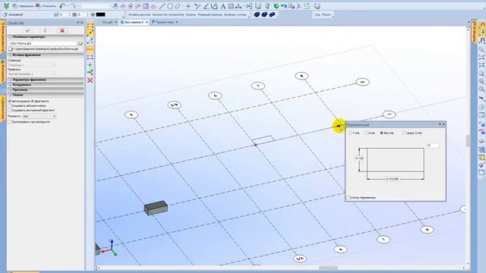486x273 pixels.
Task: Open the Привязка vector dropdown
Action: pos(32,74)
